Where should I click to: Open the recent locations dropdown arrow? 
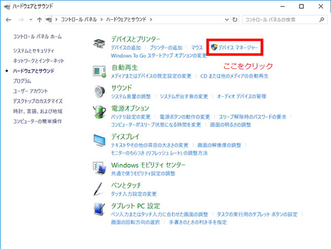coord(31,20)
